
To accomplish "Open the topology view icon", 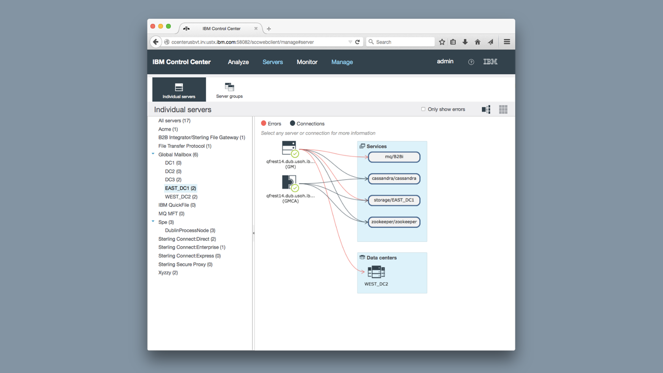I will (485, 109).
